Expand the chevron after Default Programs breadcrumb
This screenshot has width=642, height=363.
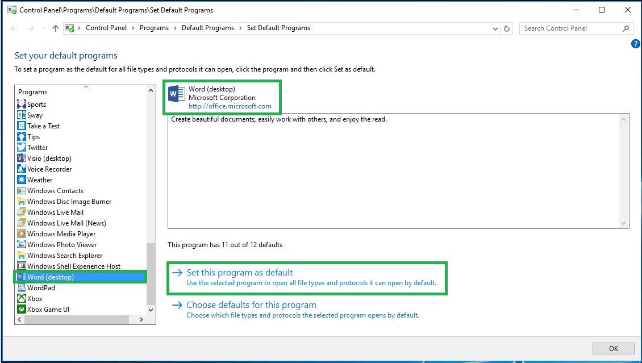coord(241,28)
